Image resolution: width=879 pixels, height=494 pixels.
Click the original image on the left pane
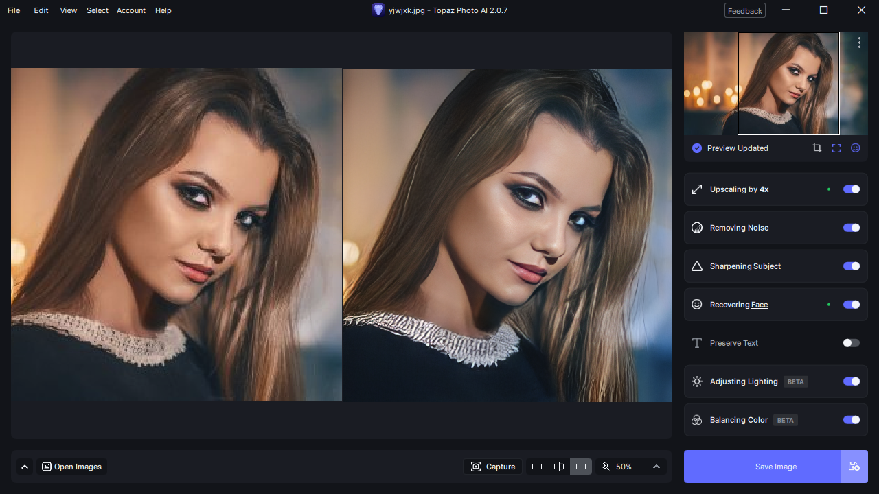[x=176, y=235]
